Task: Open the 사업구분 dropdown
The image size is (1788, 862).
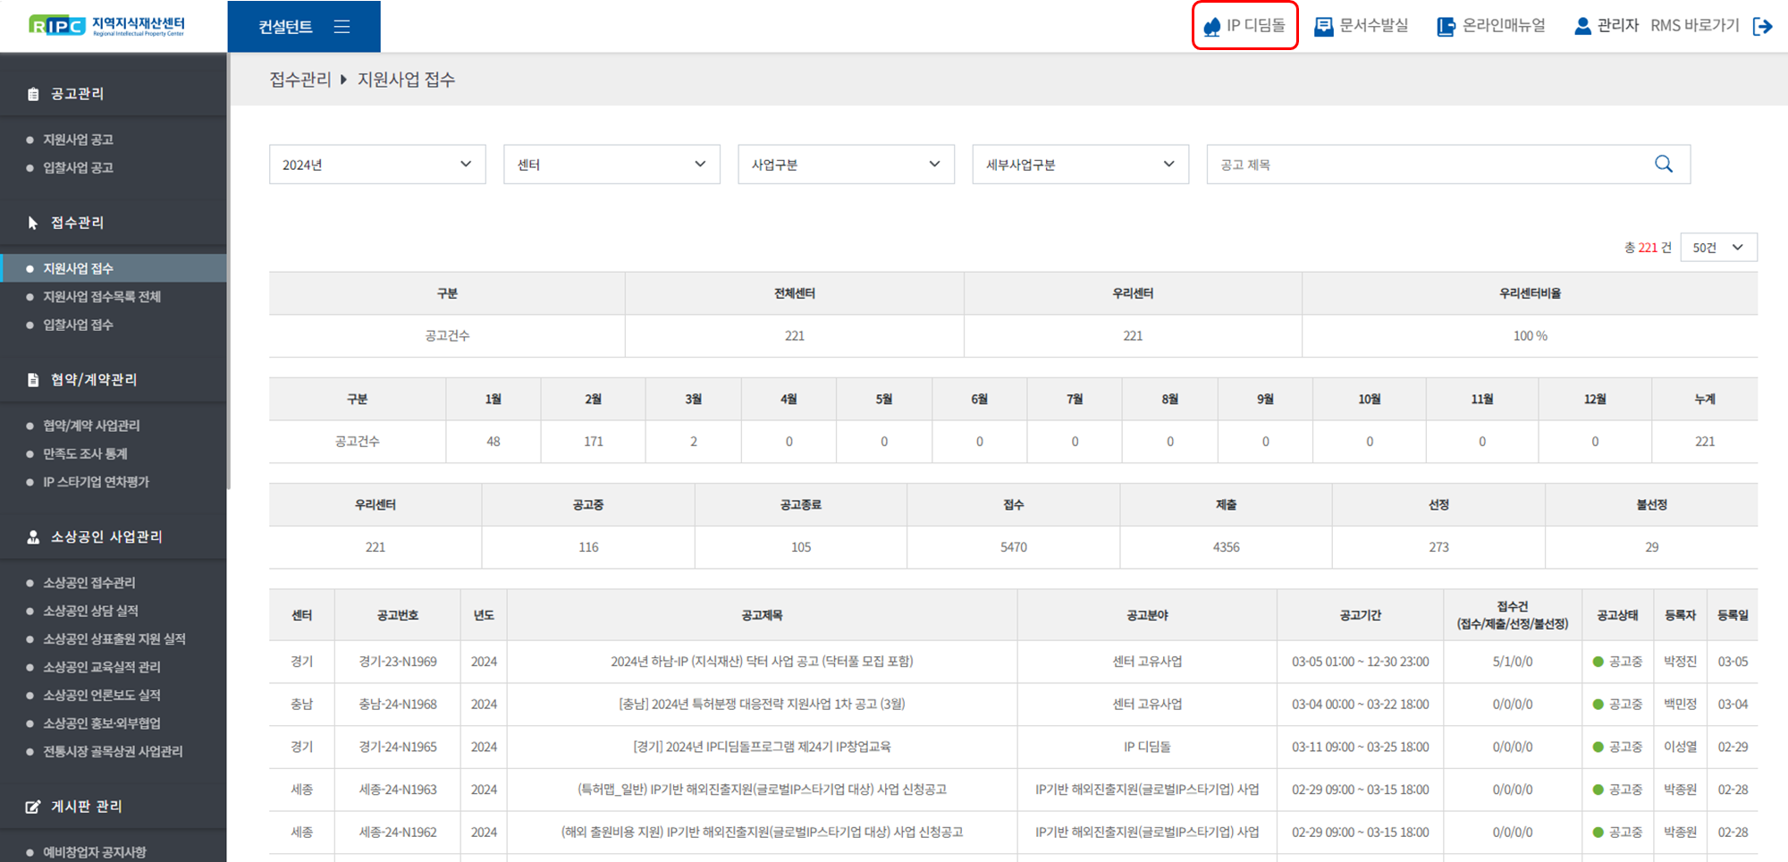Action: (x=846, y=165)
